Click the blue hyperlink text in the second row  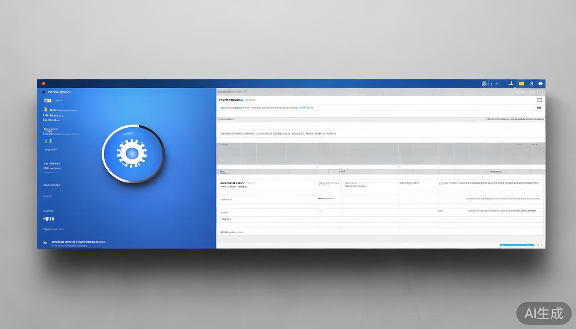click(x=306, y=108)
